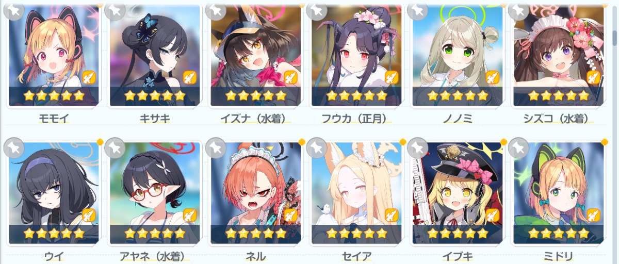Select the セイア character portrait
Image resolution: width=619 pixels, height=264 pixels.
[356, 193]
